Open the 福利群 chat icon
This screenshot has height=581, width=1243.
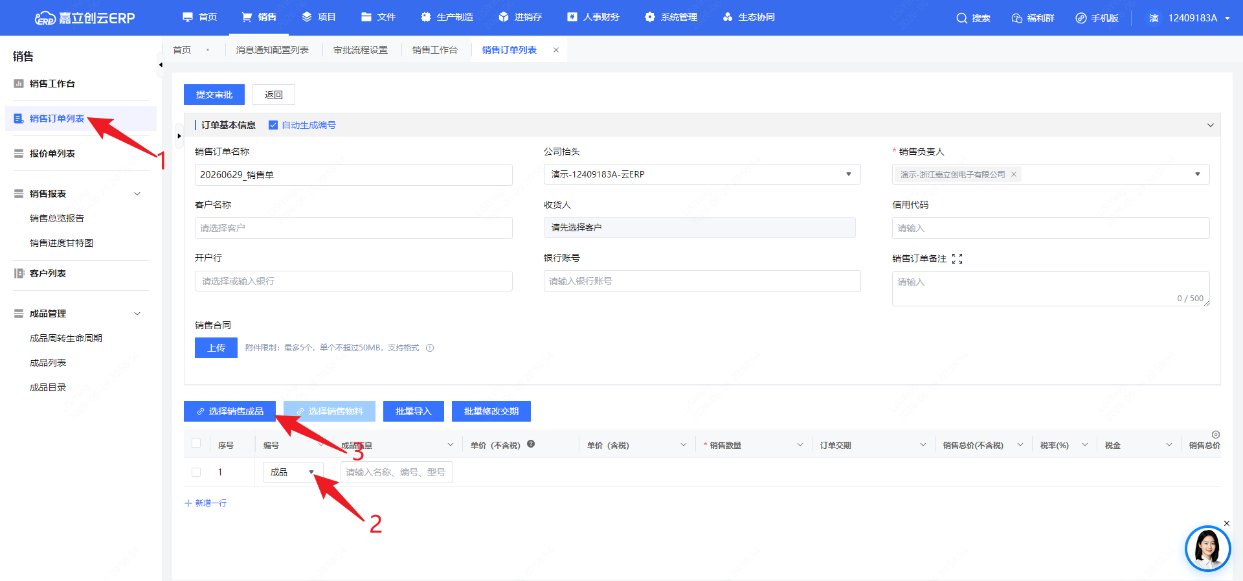coord(1017,18)
